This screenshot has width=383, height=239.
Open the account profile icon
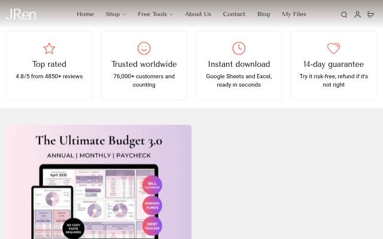[357, 14]
